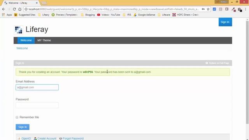
Task: Click the gray square extension icon
Action: (x=221, y=9)
